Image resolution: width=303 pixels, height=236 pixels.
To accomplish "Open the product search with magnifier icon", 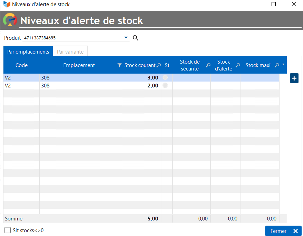I will (x=135, y=37).
